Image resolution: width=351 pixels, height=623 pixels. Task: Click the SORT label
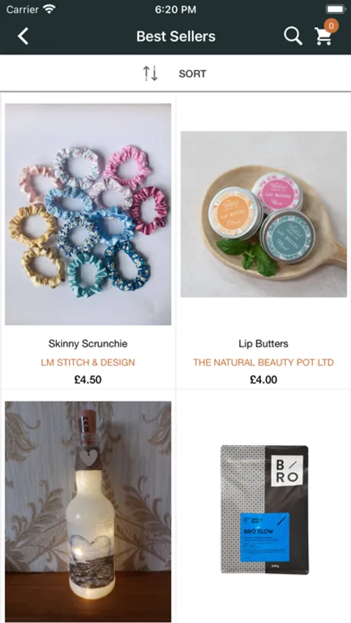click(192, 74)
